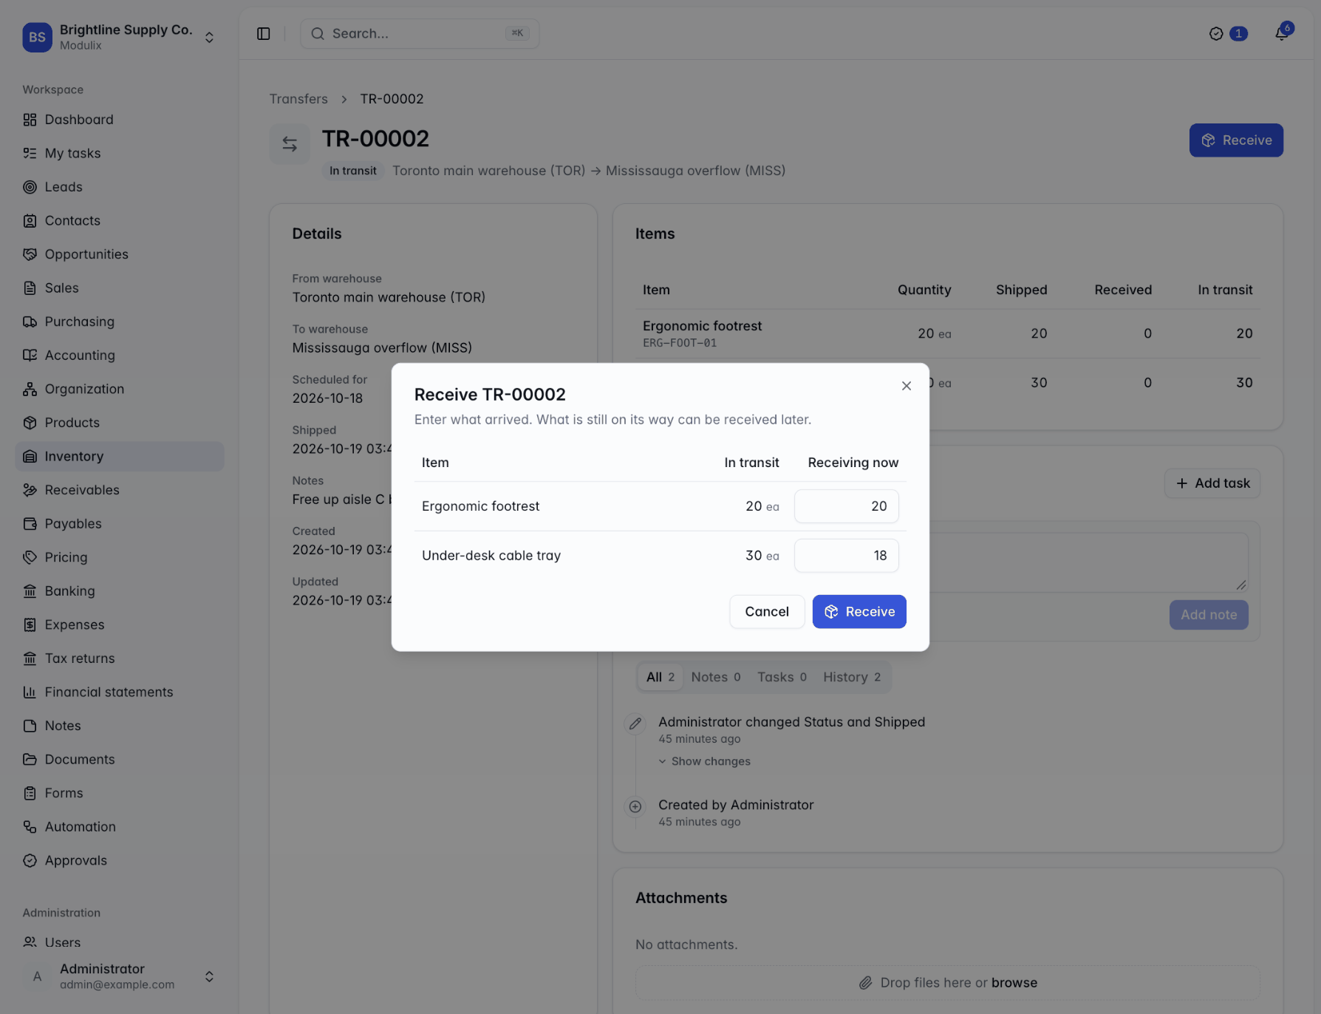Open the Dashboard sidebar icon
Screen dimensions: 1321x1014
(x=30, y=120)
